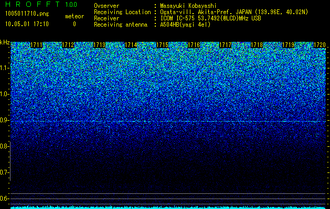Click the 0.8 frequency axis label
330x209 pixels.
tap(4, 146)
